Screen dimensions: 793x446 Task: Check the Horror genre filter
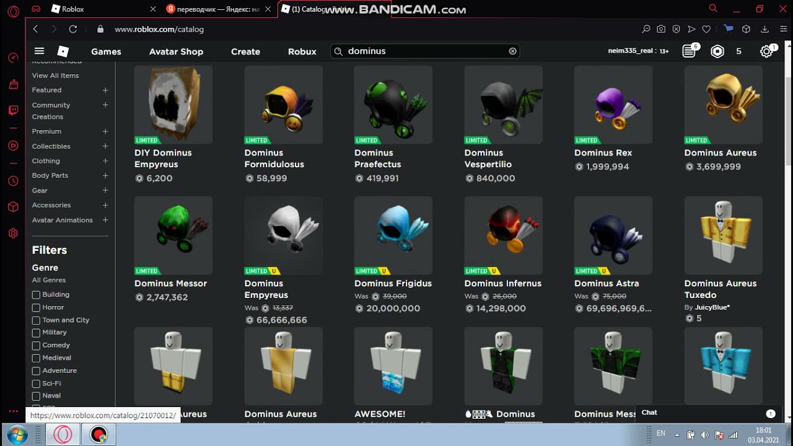(36, 308)
